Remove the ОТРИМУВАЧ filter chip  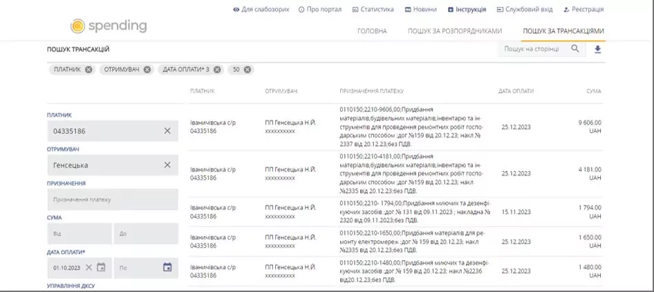[x=147, y=70]
